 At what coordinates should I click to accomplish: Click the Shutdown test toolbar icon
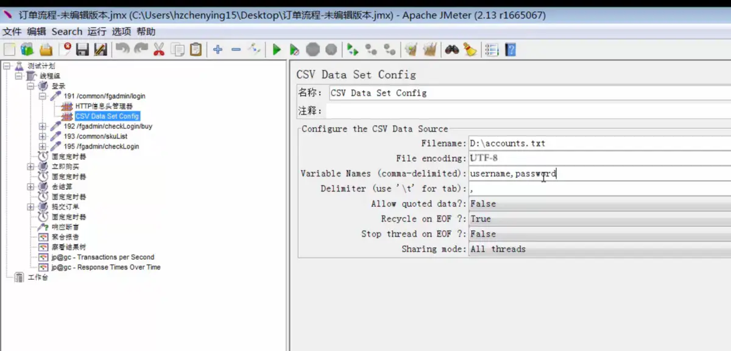(x=331, y=49)
